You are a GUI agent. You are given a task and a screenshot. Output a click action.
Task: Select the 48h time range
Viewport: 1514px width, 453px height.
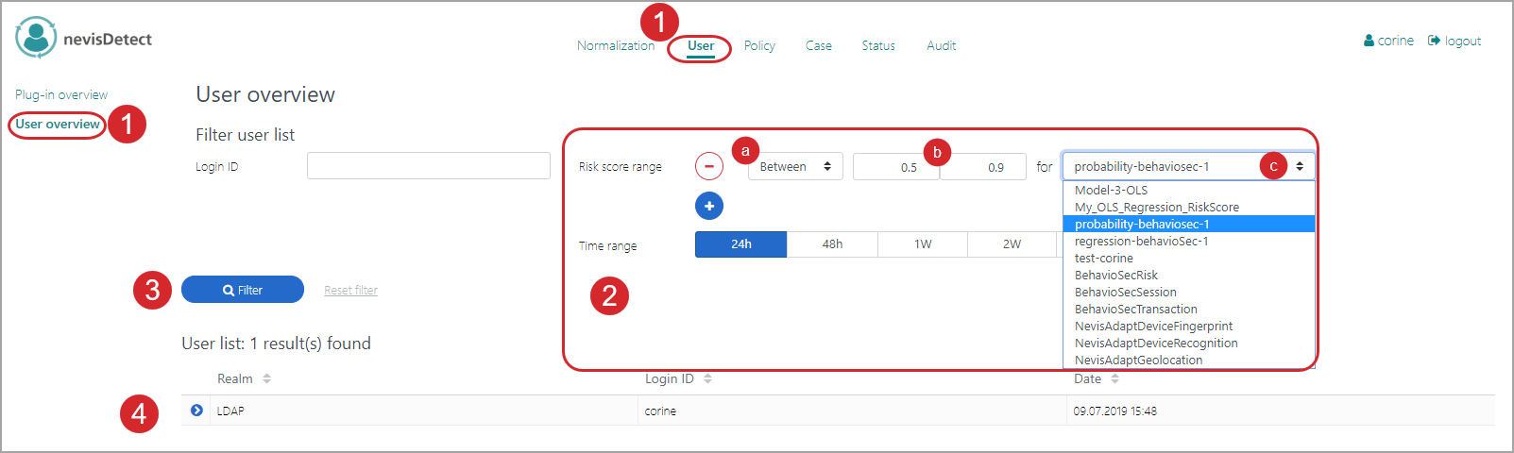pyautogui.click(x=832, y=244)
